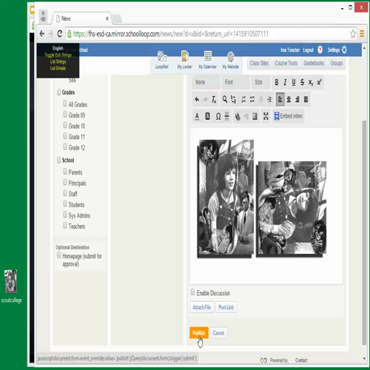
Task: Justify the text block
Action: 306,99
